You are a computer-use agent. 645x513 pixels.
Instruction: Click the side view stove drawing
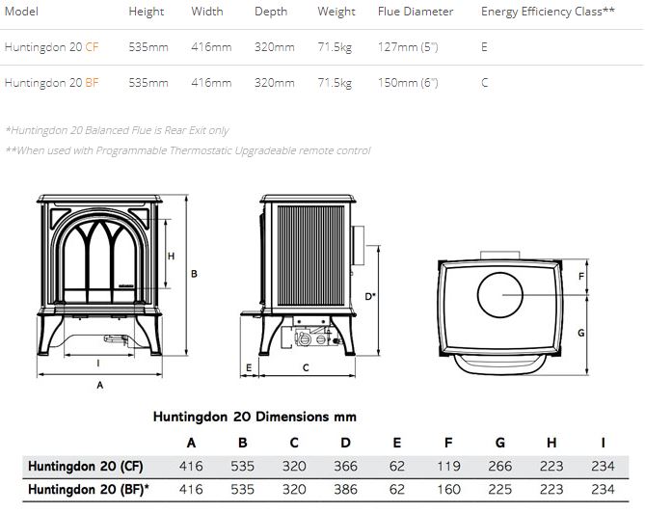(x=304, y=275)
